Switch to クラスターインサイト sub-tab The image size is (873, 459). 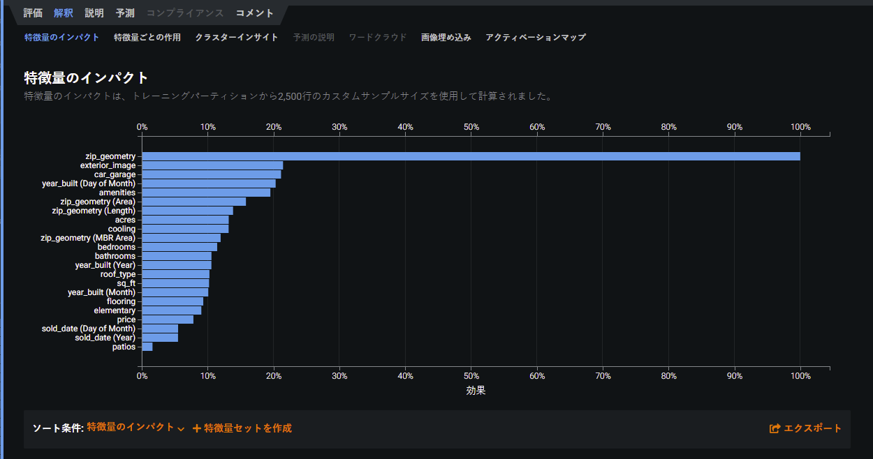tap(237, 37)
